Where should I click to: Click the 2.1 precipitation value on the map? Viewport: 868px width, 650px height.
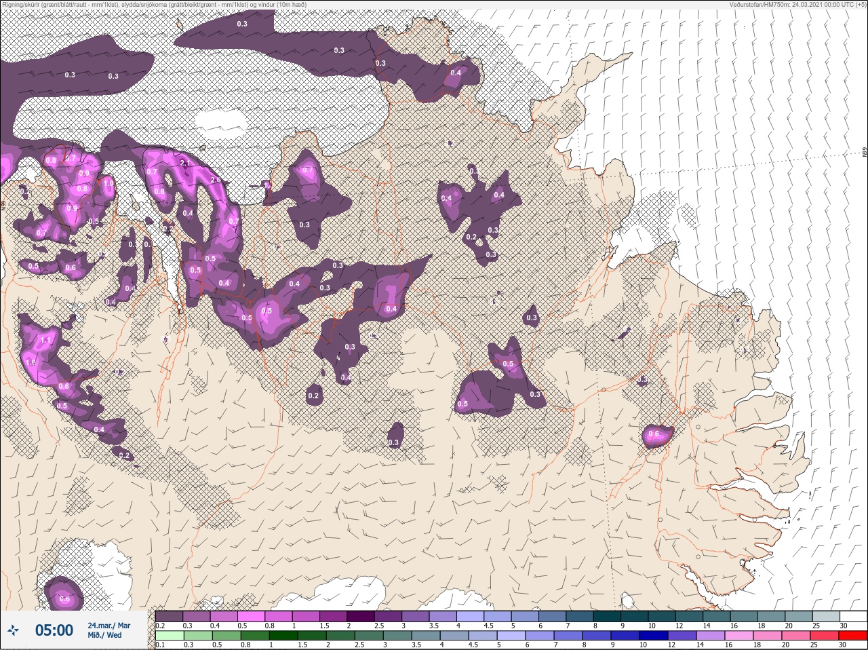click(x=185, y=164)
